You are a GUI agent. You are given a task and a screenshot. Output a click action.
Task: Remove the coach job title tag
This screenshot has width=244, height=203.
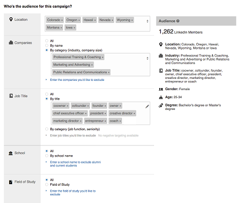point(120,121)
